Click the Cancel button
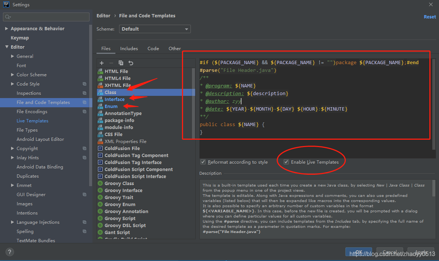Screen dimensions: 439x261 (x=389, y=252)
